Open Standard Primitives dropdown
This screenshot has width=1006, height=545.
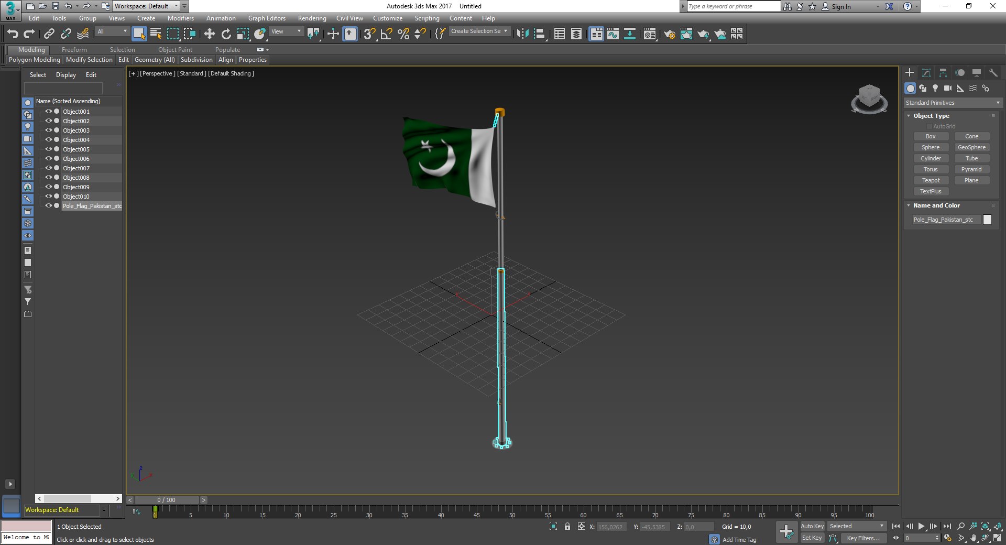(x=953, y=103)
